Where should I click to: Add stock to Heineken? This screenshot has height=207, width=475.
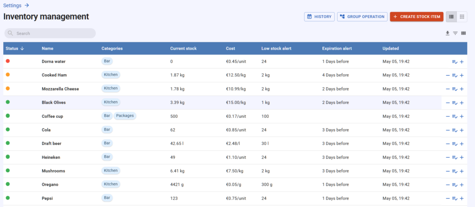462,158
